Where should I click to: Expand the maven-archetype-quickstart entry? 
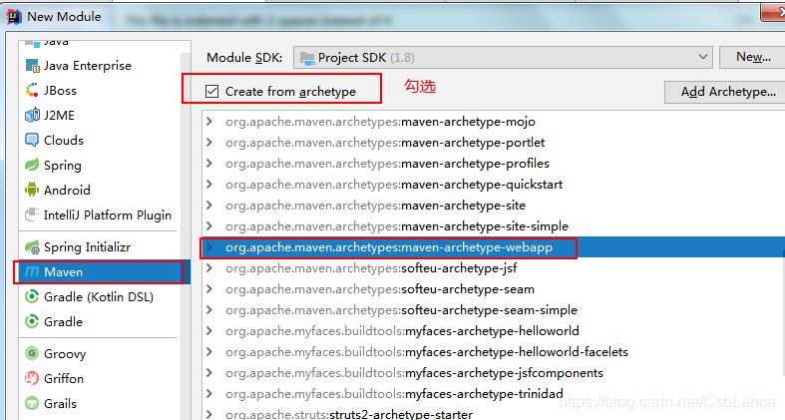tap(209, 185)
